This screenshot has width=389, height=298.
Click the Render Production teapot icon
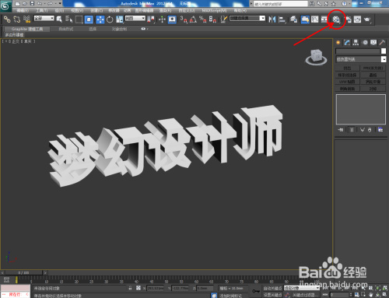click(367, 19)
